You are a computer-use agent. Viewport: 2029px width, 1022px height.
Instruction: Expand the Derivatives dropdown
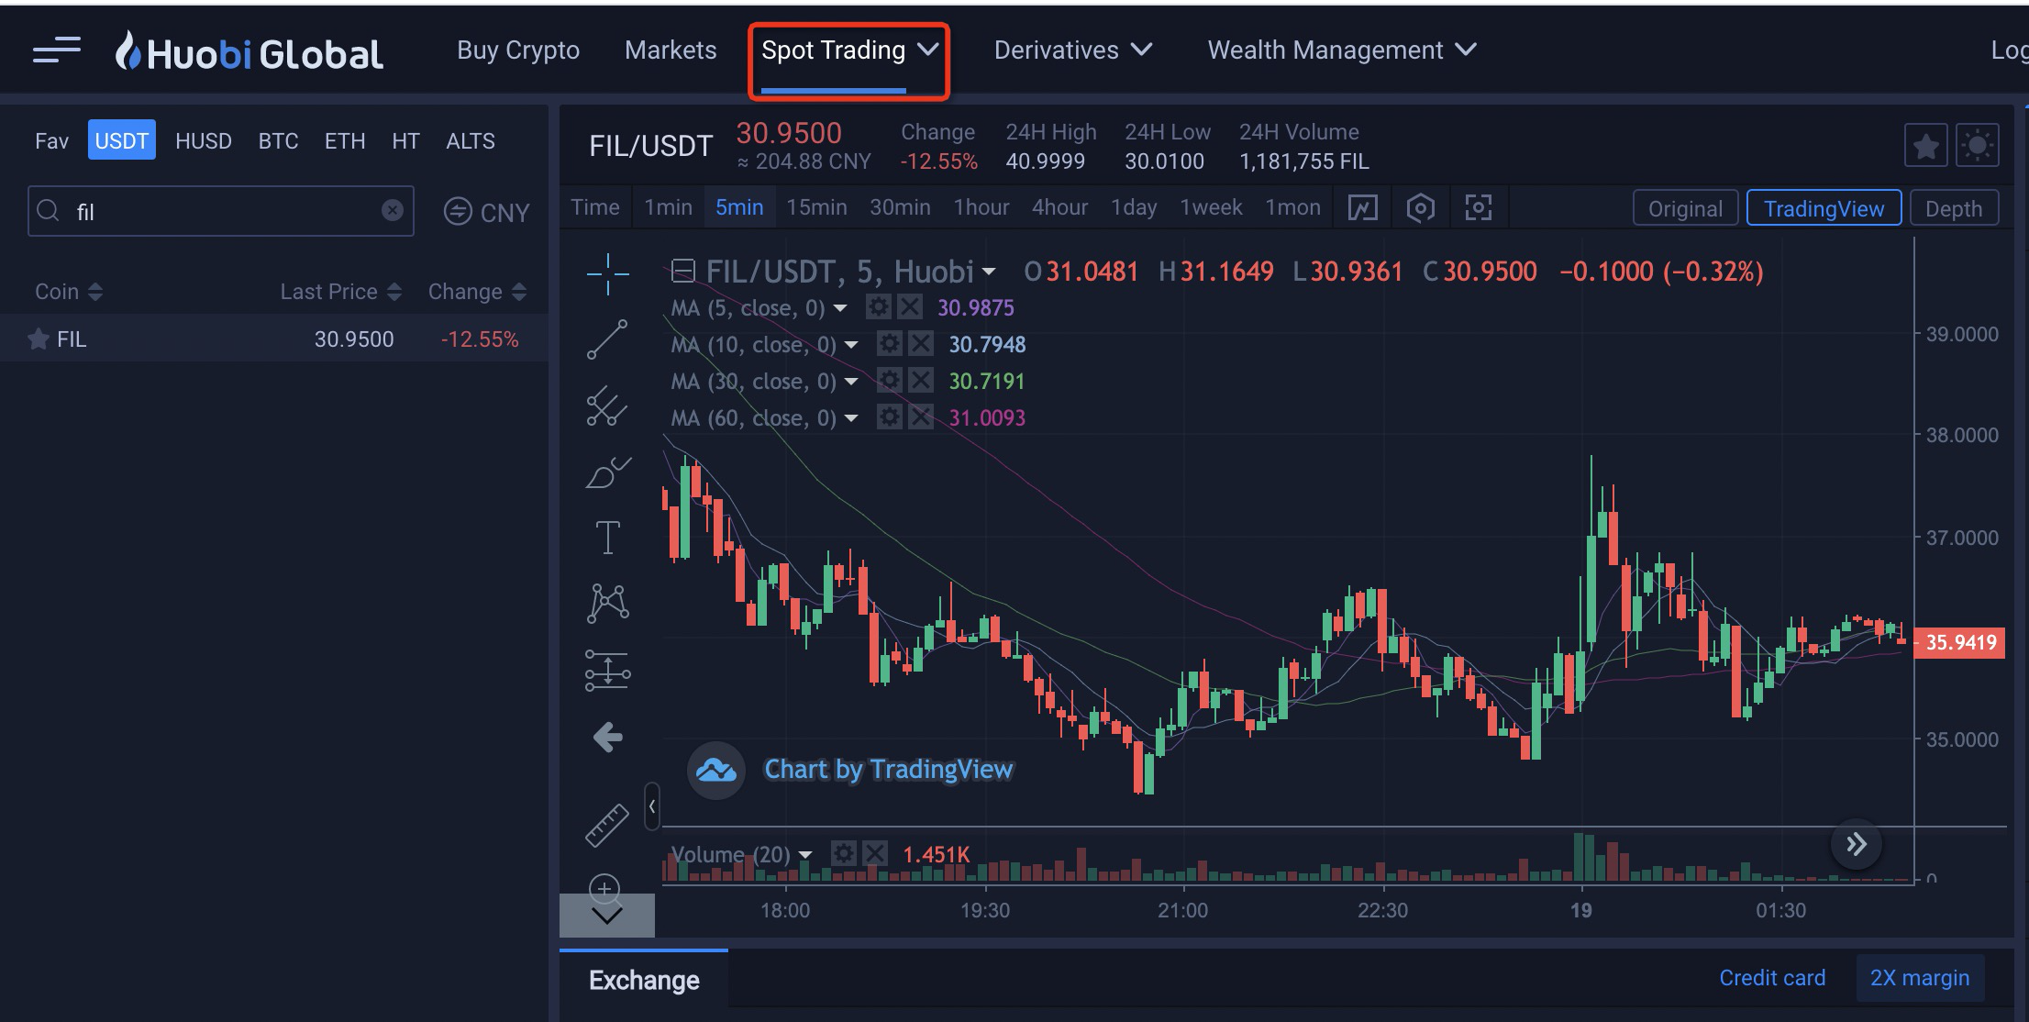tap(1141, 49)
